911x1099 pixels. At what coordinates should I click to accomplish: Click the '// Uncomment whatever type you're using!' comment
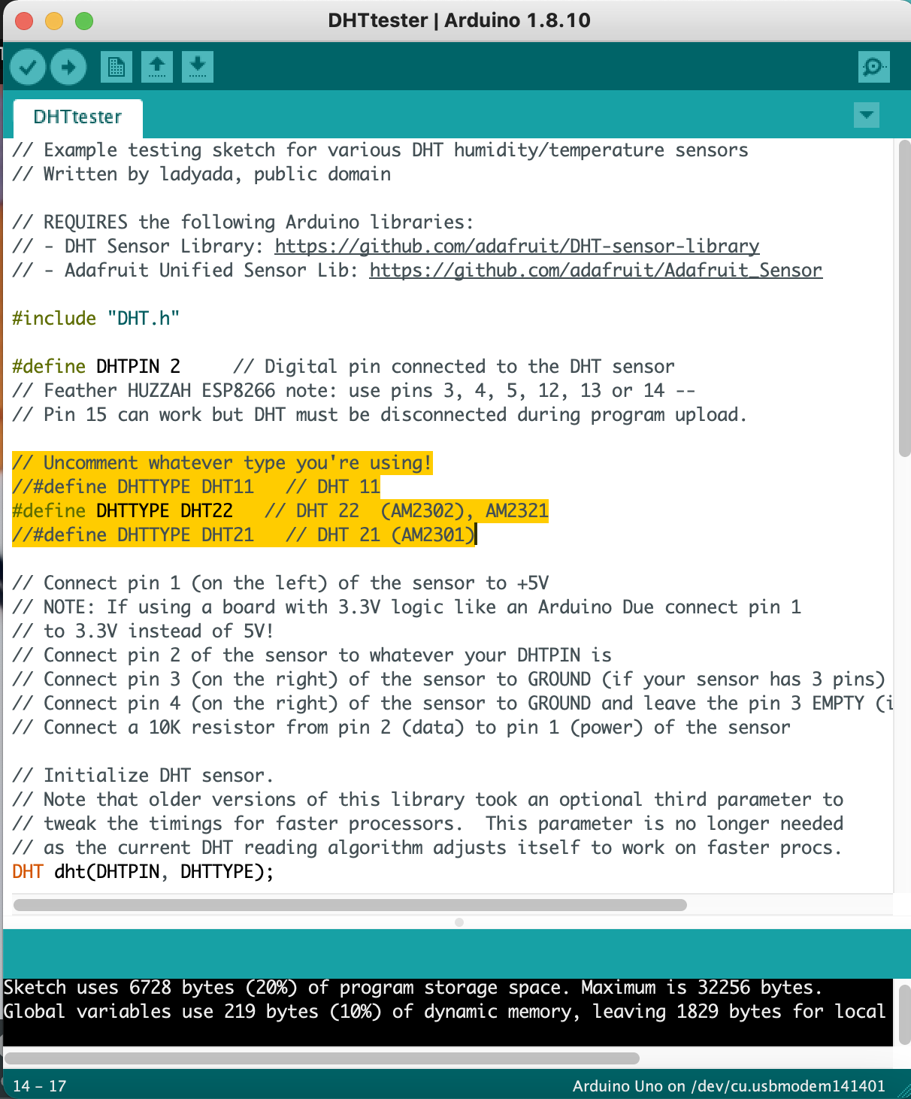pos(222,463)
